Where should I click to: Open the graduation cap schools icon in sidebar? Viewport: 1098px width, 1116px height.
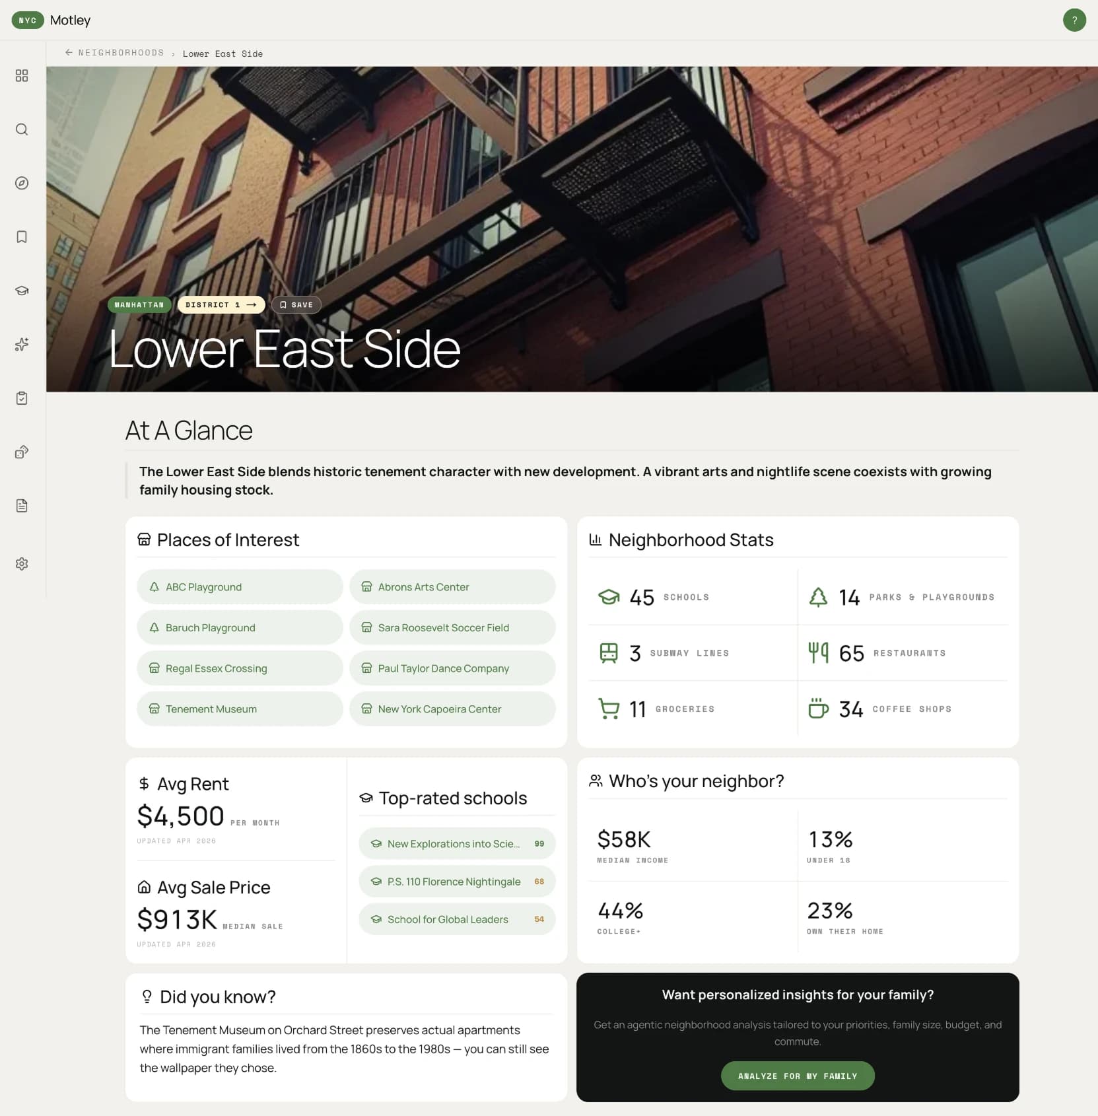pyautogui.click(x=22, y=291)
